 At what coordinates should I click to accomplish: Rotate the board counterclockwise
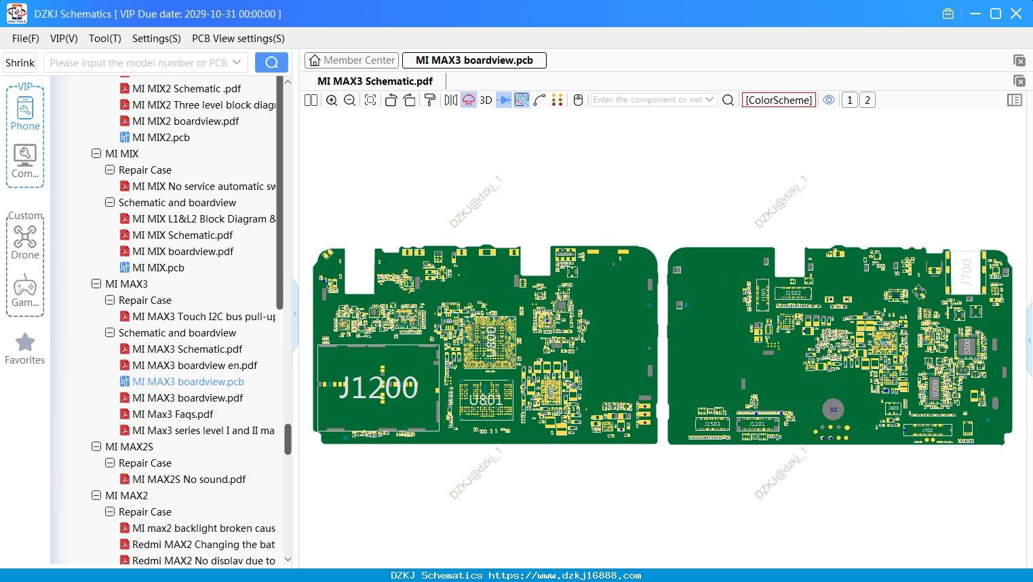(x=391, y=100)
